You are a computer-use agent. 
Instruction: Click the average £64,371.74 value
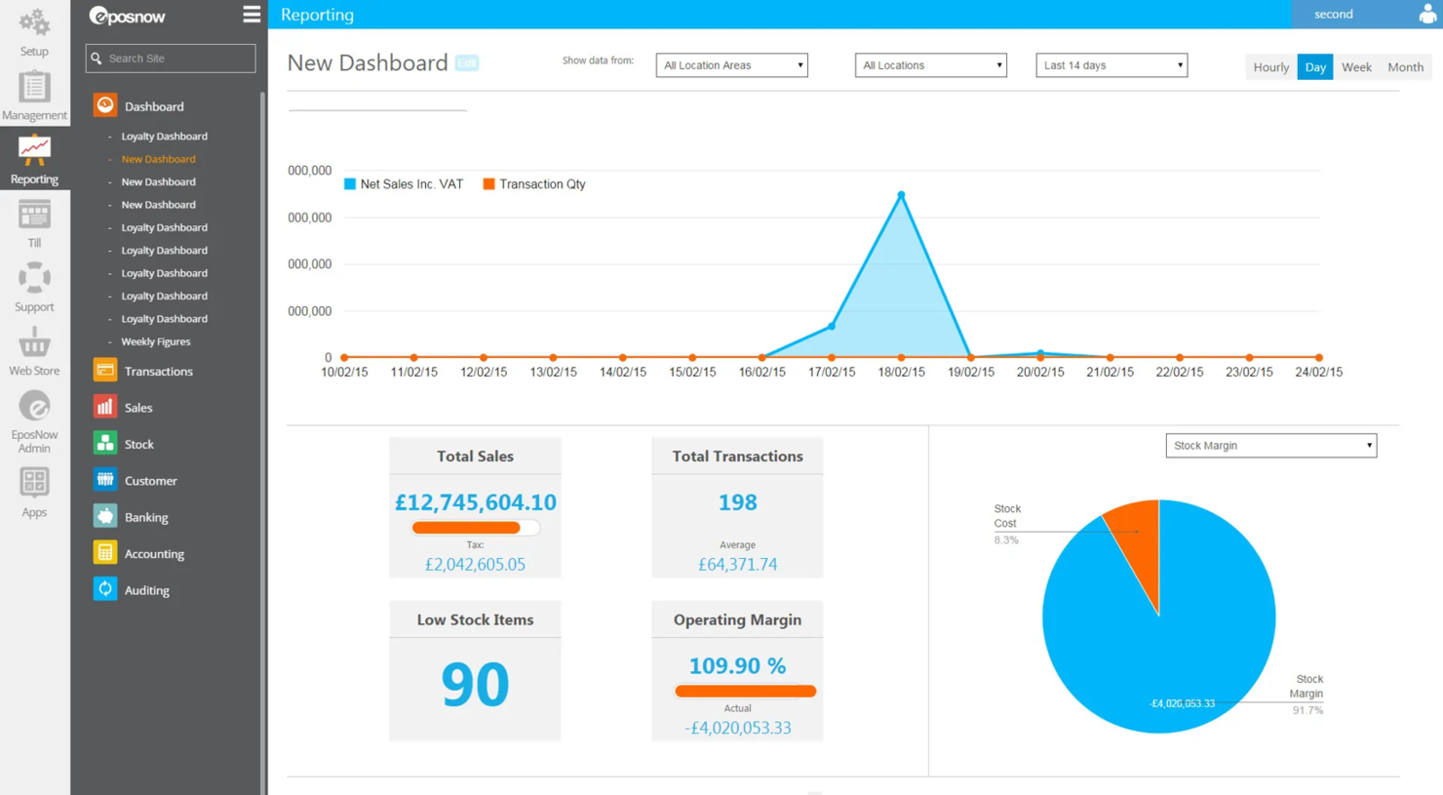click(x=737, y=565)
